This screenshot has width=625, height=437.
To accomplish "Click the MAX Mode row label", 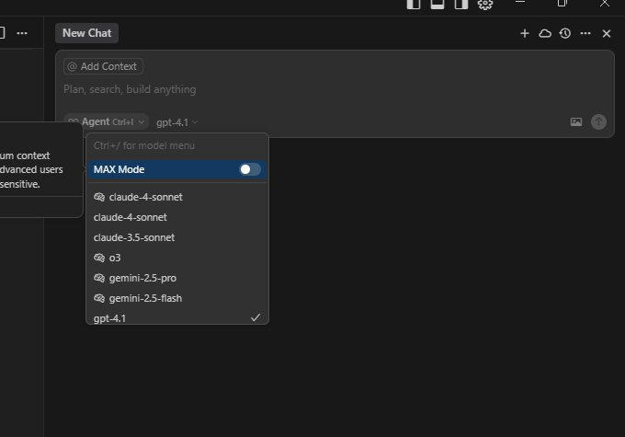I will point(119,169).
